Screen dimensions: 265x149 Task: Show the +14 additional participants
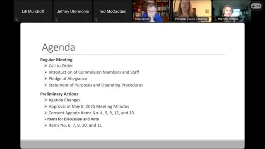tap(256, 6)
